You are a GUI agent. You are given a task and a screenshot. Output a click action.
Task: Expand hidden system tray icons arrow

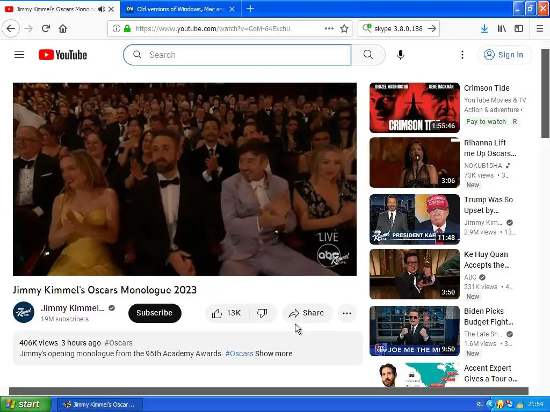[x=490, y=404]
